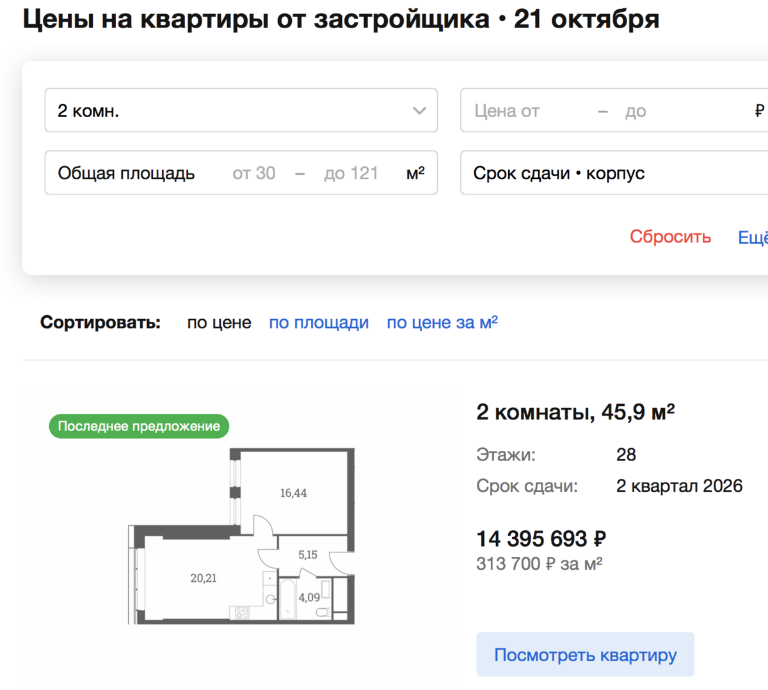768x690 pixels.
Task: Click the price '14 395 693 ₽'
Action: pyautogui.click(x=541, y=538)
